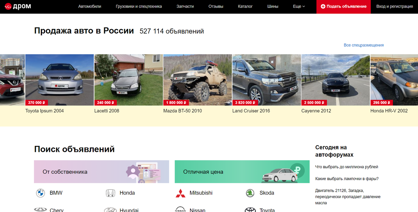Click the Land Cruiser 2016 title
The width and height of the screenshot is (418, 212).
(251, 111)
